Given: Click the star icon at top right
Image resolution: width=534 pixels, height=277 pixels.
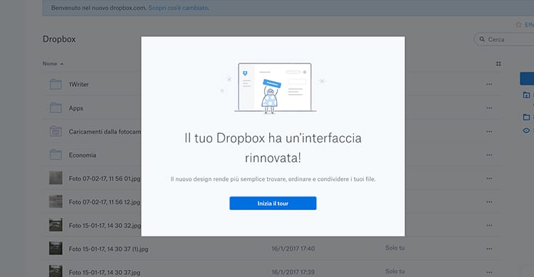Looking at the screenshot, I should tap(518, 24).
